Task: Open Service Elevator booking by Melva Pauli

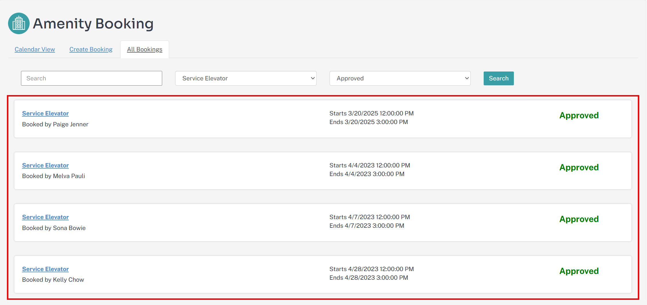Action: coord(45,165)
